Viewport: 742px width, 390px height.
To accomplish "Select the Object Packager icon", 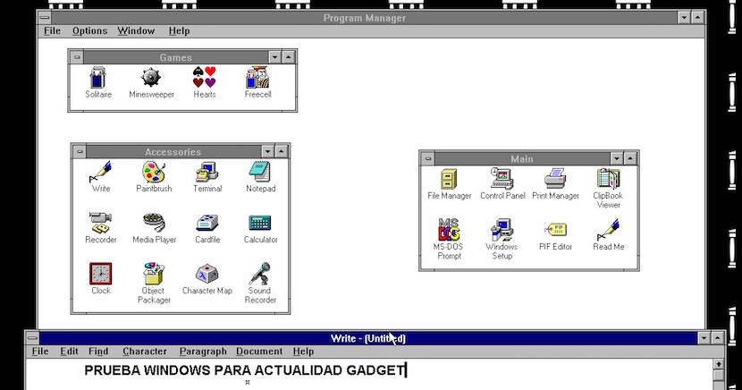I will [x=154, y=274].
